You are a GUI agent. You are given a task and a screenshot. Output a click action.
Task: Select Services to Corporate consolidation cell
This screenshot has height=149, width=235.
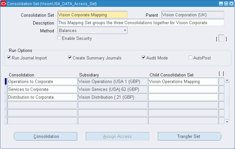[x=42, y=89]
